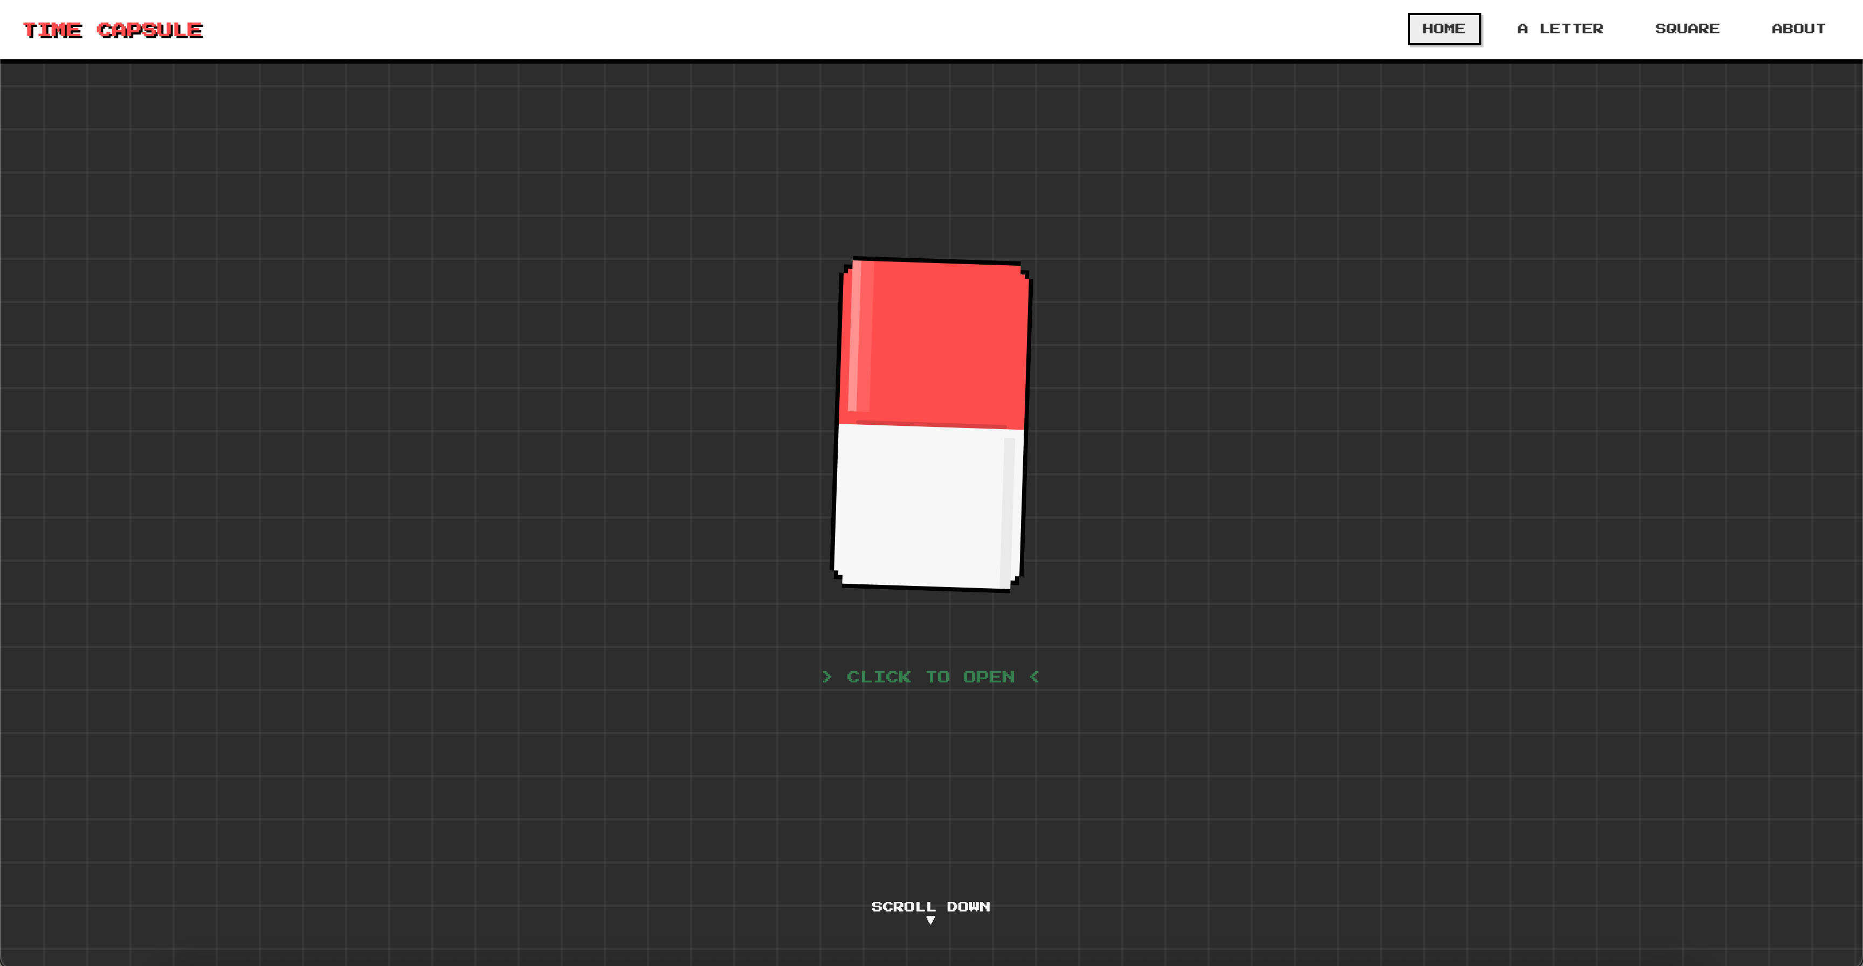Click the seam between the capsule halves
Image resolution: width=1863 pixels, height=966 pixels.
[x=931, y=426]
